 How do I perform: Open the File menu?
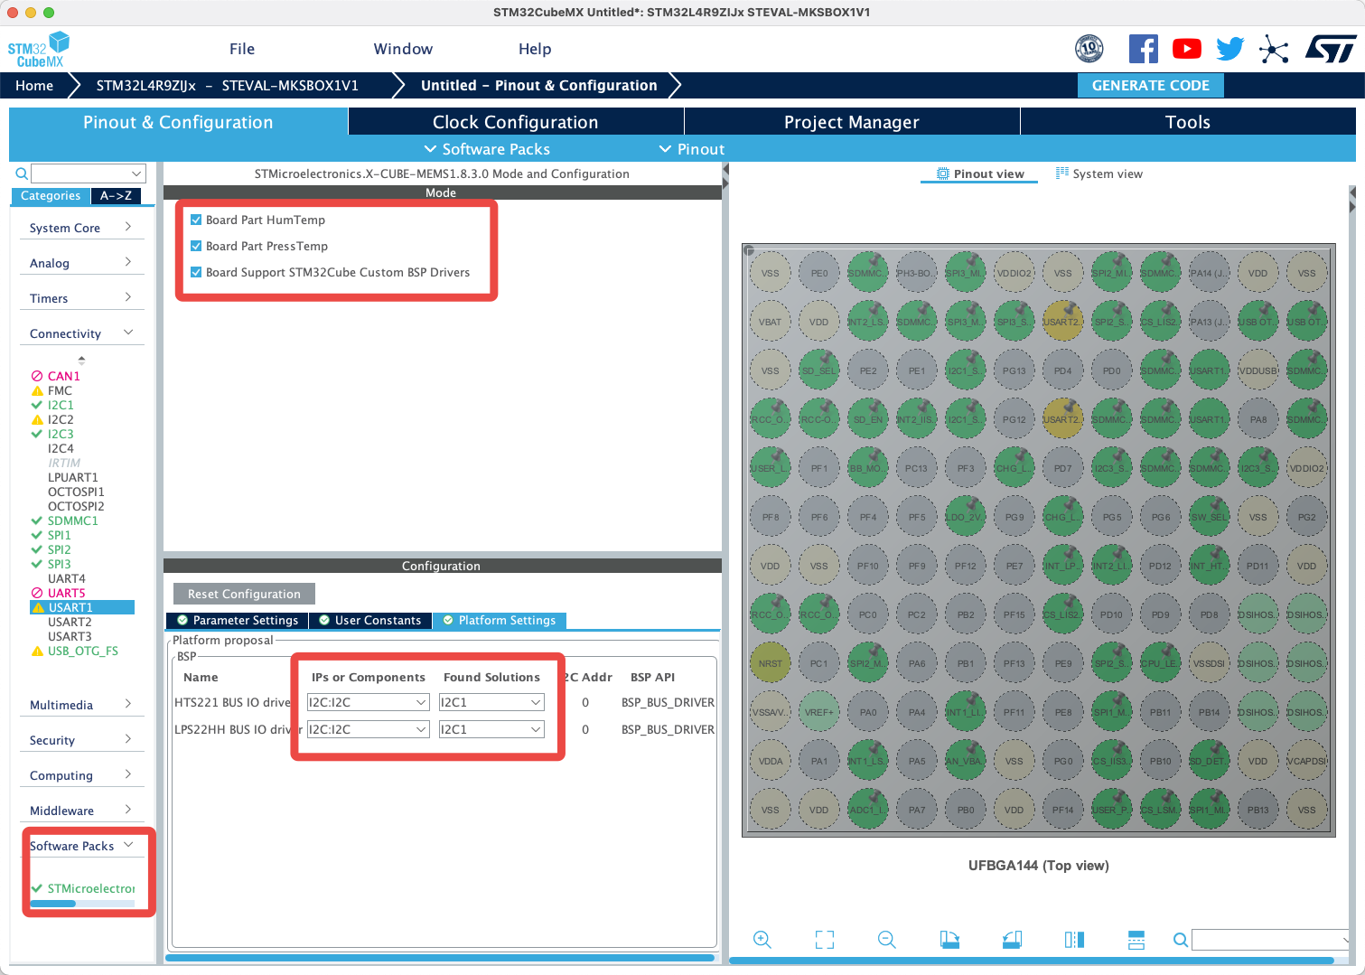click(242, 49)
